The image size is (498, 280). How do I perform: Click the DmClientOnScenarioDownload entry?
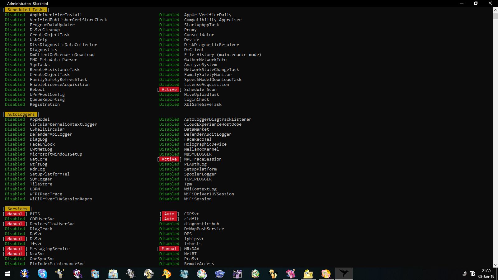(62, 54)
